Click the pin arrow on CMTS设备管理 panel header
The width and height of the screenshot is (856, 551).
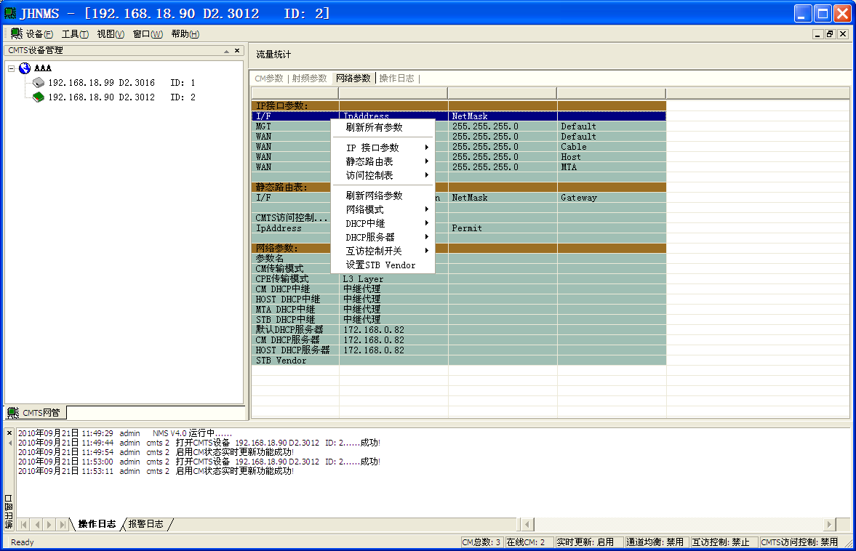(x=226, y=50)
